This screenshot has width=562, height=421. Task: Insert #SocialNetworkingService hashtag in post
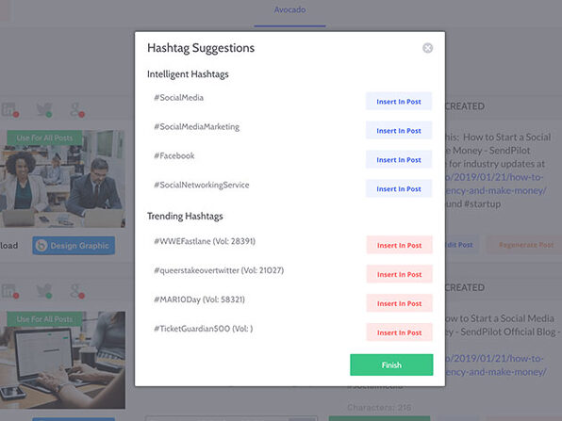coord(399,188)
